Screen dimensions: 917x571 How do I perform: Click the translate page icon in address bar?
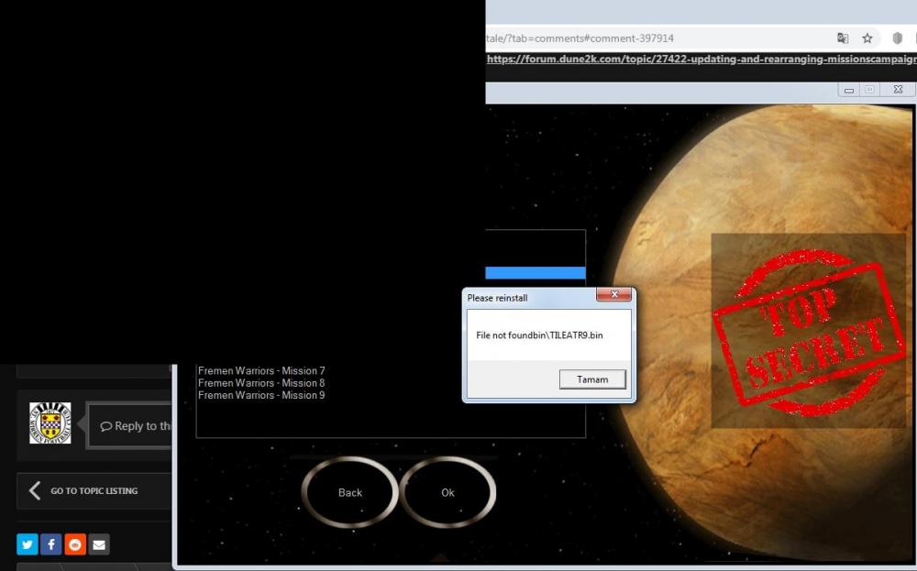coord(843,38)
